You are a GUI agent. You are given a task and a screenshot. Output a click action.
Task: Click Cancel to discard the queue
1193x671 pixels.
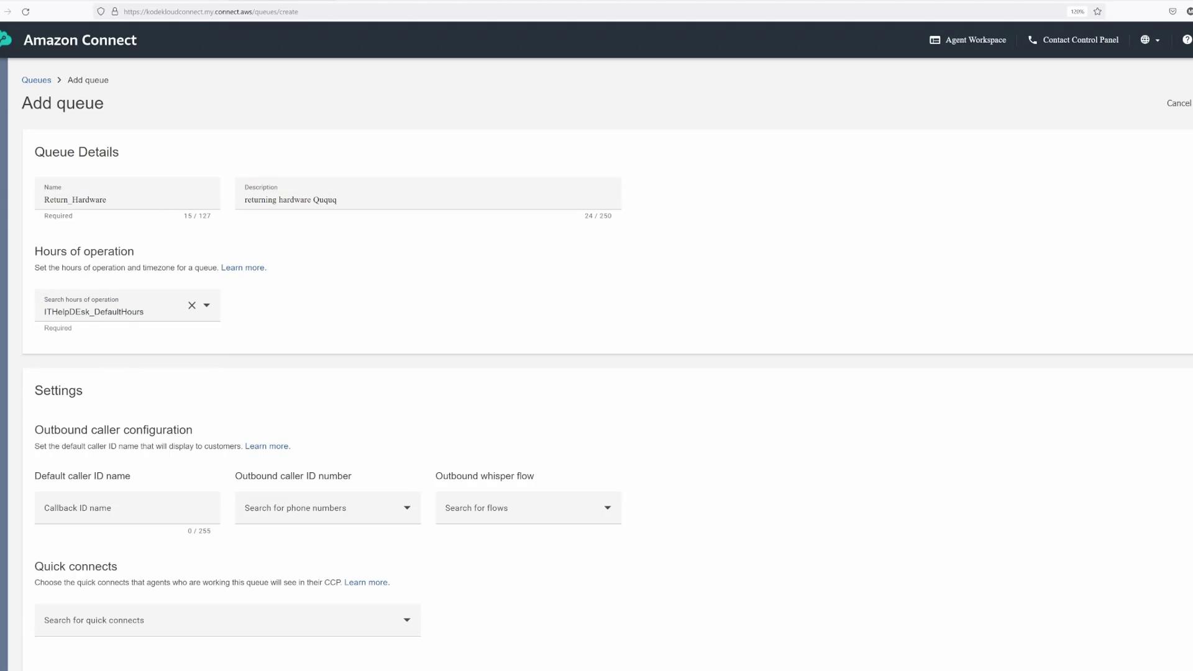[x=1178, y=103]
